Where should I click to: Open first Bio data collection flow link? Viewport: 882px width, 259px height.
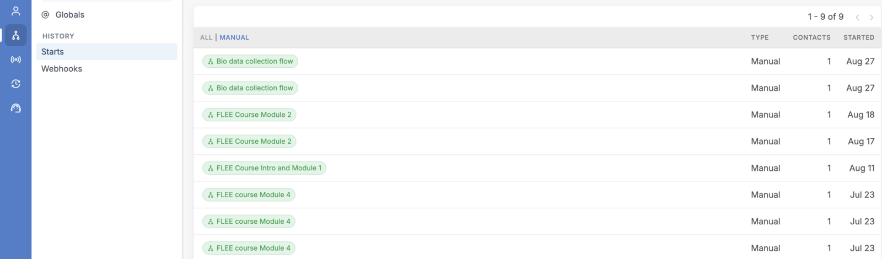tap(250, 61)
